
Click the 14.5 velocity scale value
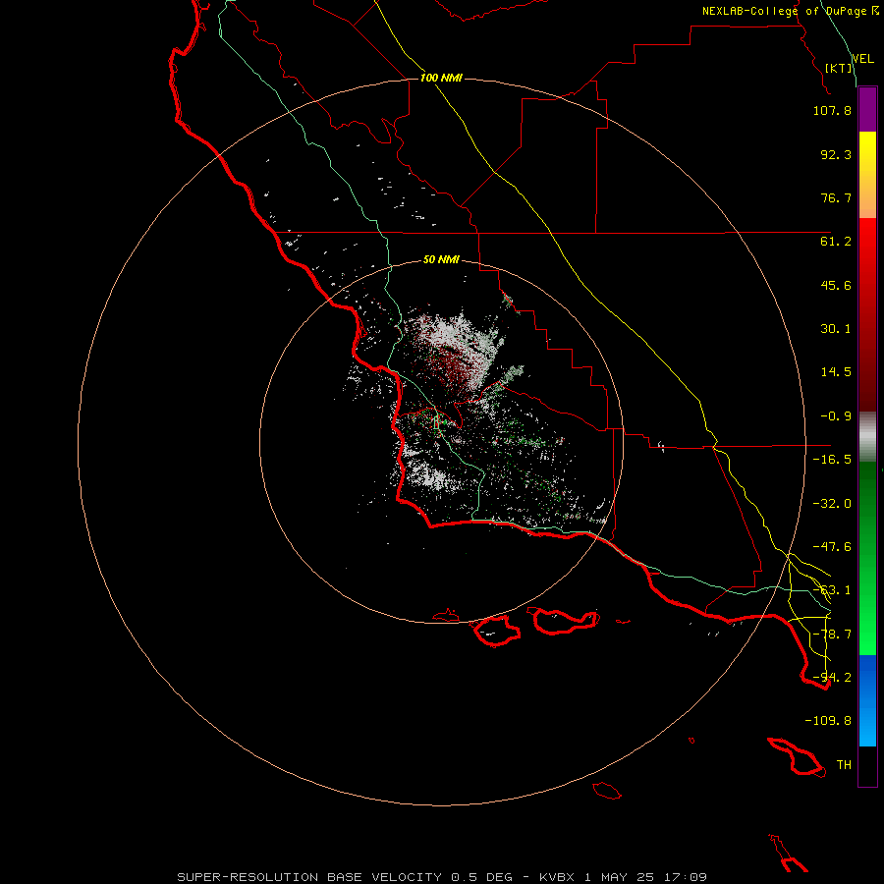tap(836, 372)
